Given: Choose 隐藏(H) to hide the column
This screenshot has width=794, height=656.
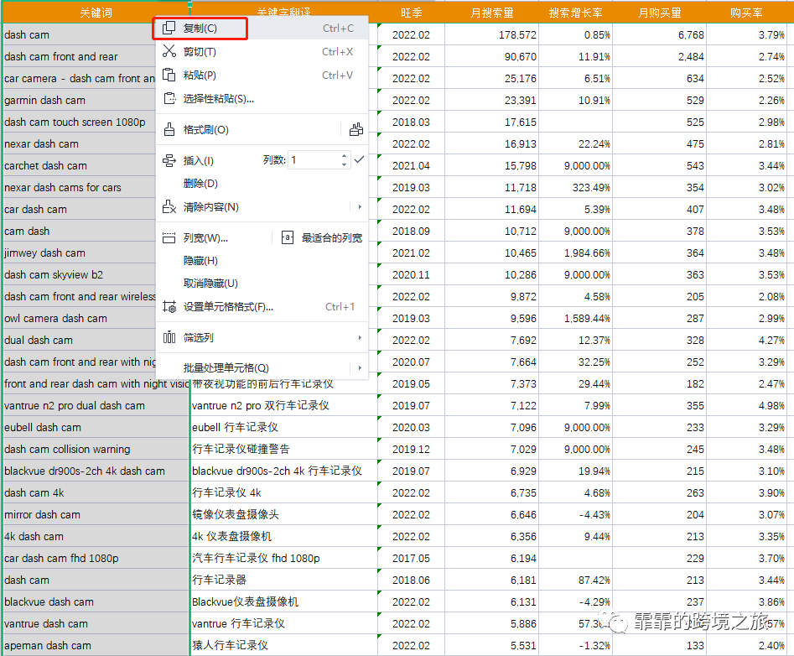Looking at the screenshot, I should pos(200,260).
